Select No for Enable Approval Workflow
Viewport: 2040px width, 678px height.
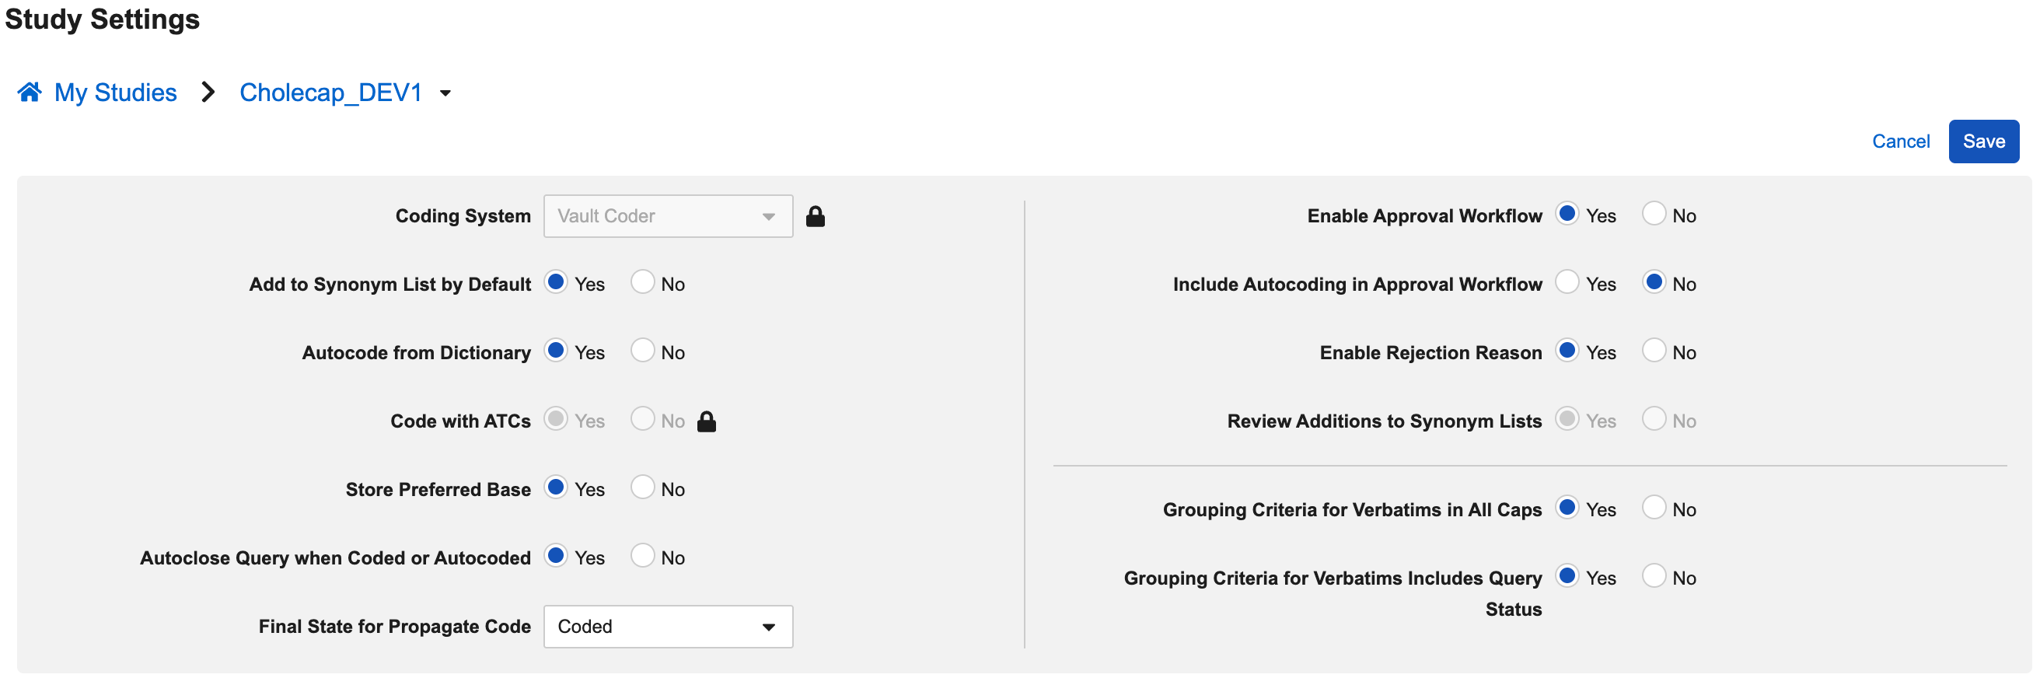1654,214
